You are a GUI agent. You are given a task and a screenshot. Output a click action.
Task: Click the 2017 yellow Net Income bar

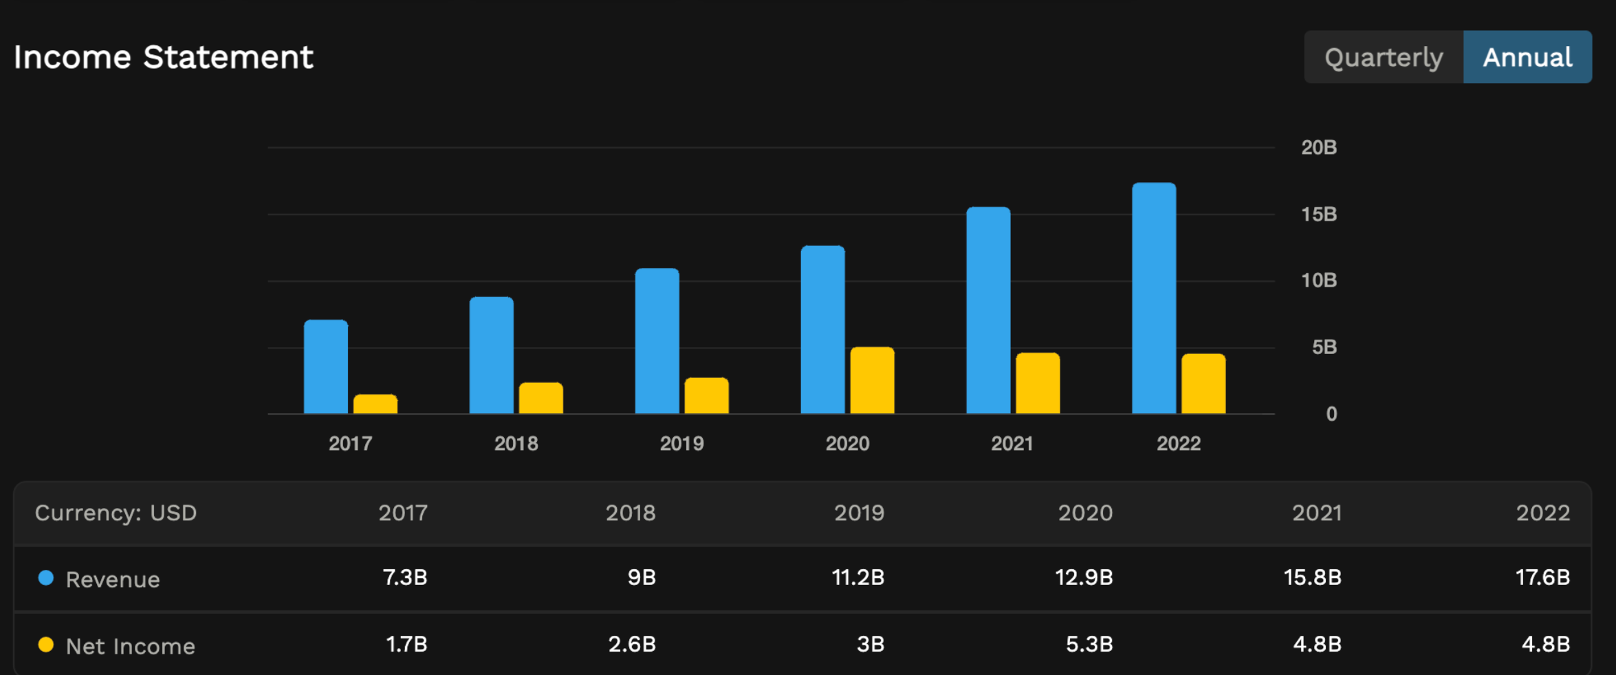click(375, 404)
